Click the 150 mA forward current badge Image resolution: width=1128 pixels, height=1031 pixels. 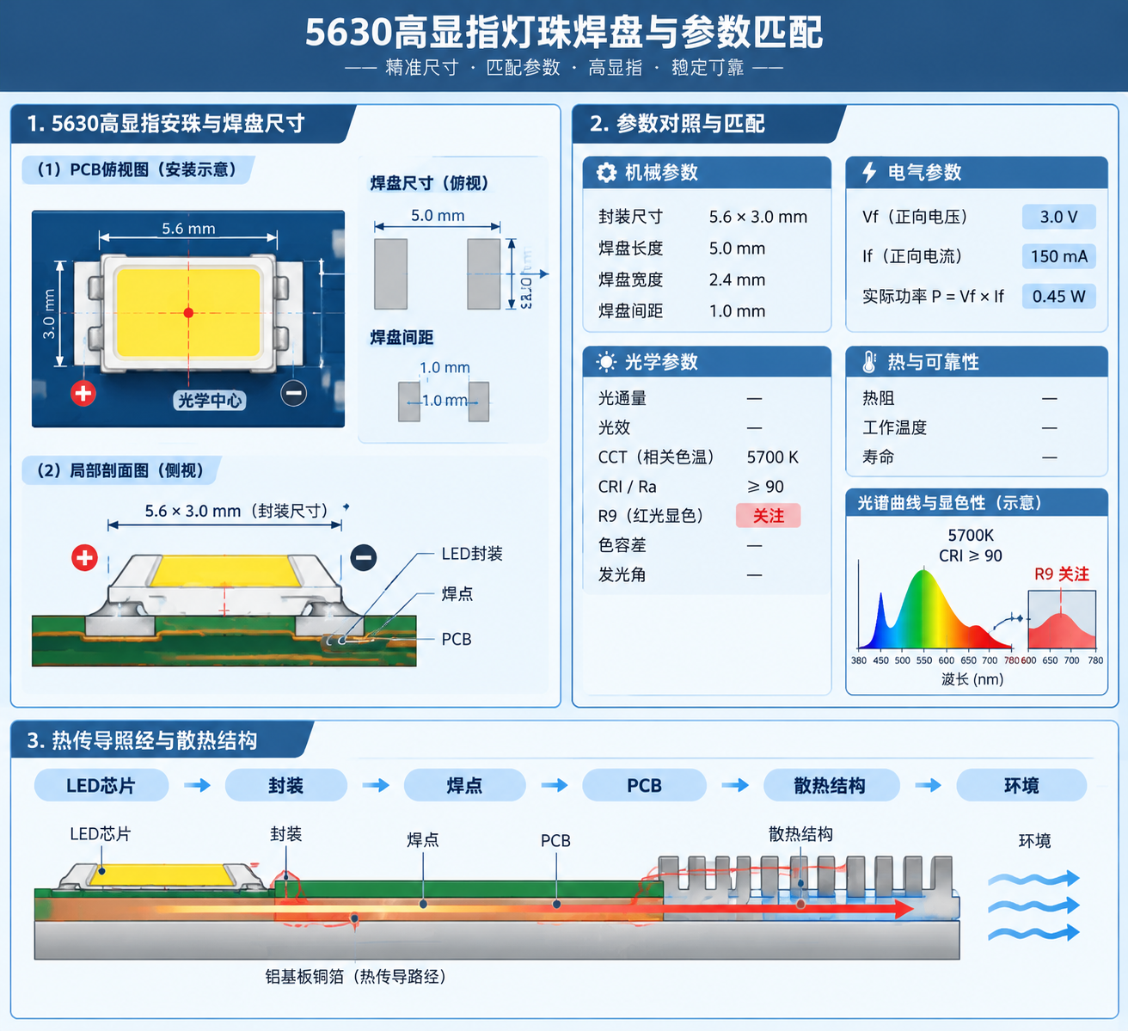tap(1059, 256)
